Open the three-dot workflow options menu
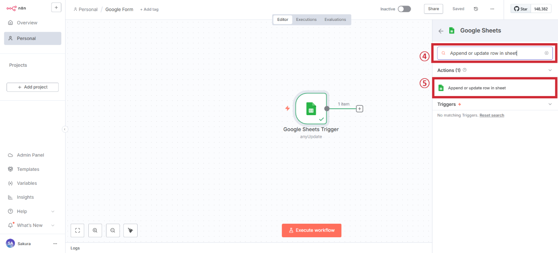This screenshot has height=253, width=558. coord(492,9)
